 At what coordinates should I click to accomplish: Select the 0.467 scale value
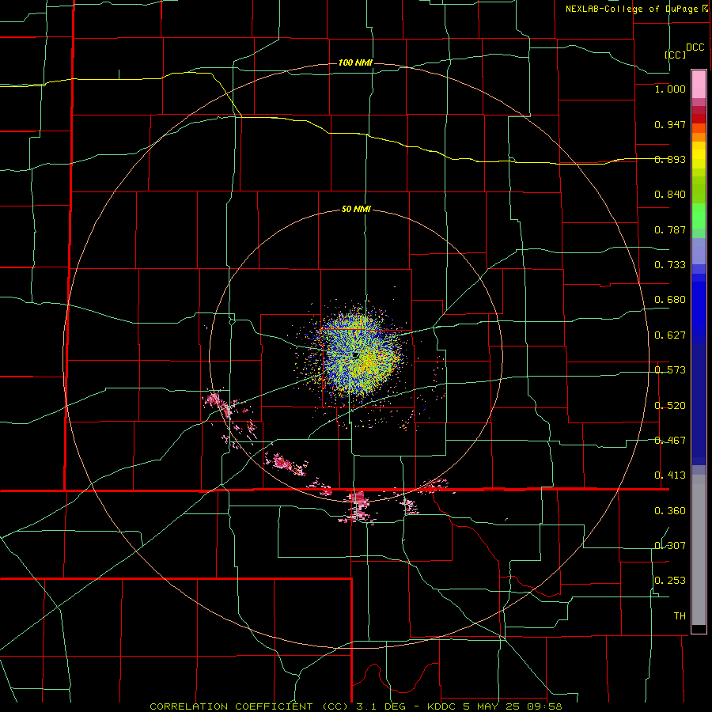670,441
